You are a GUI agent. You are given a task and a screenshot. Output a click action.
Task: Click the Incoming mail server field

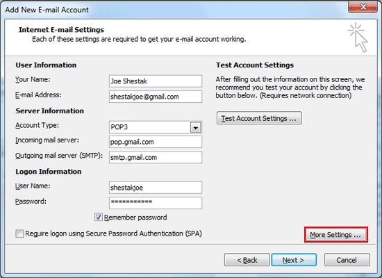tap(156, 142)
